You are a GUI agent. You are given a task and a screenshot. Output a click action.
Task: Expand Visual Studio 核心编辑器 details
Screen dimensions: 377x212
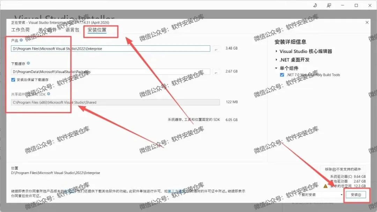276,51
